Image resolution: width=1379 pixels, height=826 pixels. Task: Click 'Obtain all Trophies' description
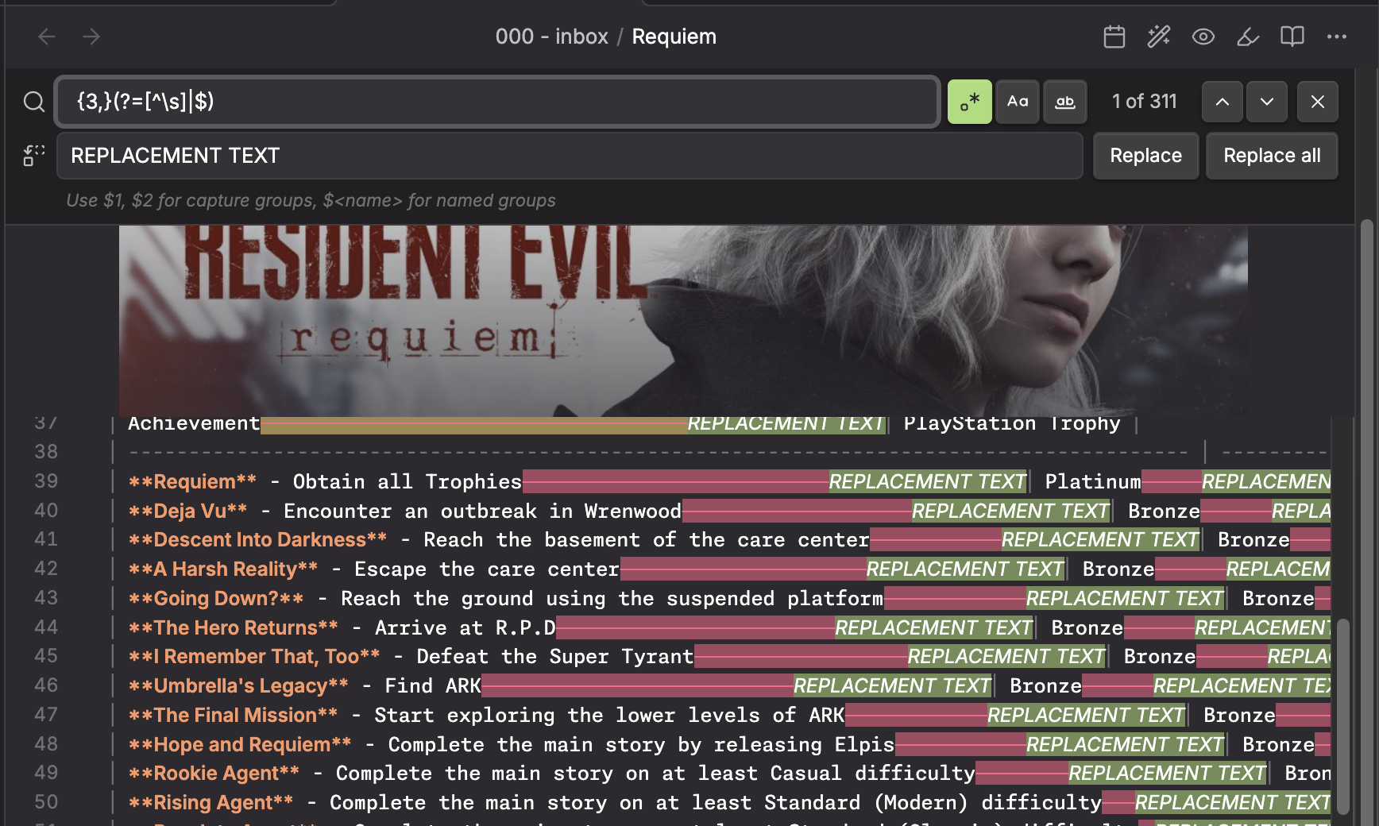point(408,481)
